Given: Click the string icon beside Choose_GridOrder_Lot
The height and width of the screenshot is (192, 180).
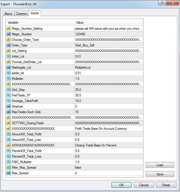Looking at the screenshot, I should pyautogui.click(x=8, y=62).
